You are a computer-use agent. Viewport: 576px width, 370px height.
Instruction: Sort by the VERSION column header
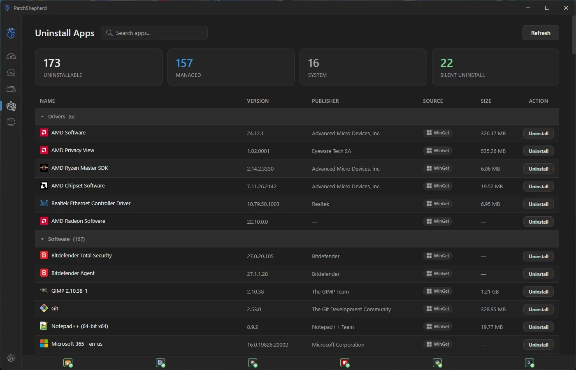point(258,101)
